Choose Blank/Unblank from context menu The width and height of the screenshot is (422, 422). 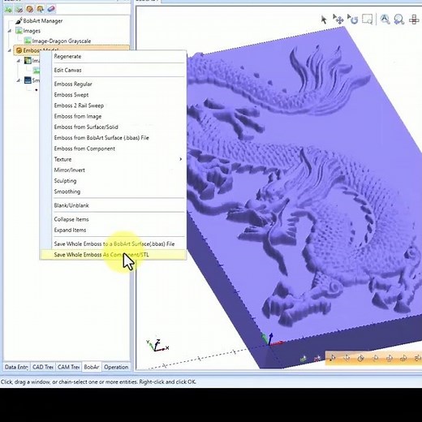click(71, 205)
